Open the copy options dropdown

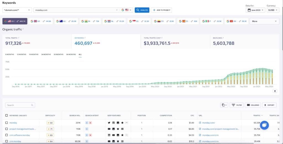coord(224,105)
